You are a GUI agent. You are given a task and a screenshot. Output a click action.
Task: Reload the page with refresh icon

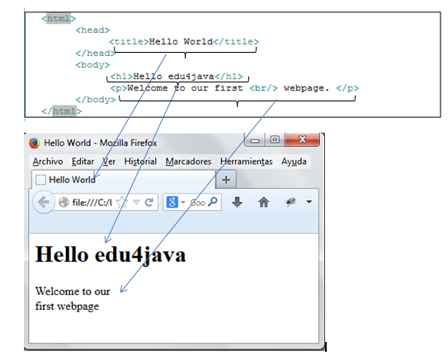(x=149, y=203)
